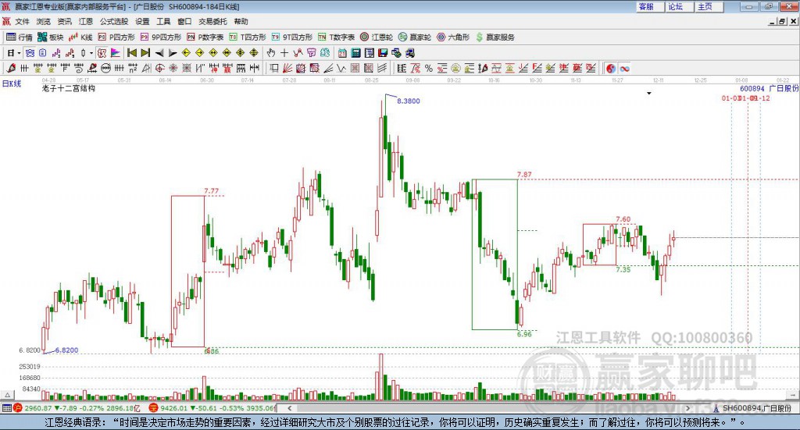The width and height of the screenshot is (800, 430).
Task: Open the 资讯 menu
Action: pos(64,21)
